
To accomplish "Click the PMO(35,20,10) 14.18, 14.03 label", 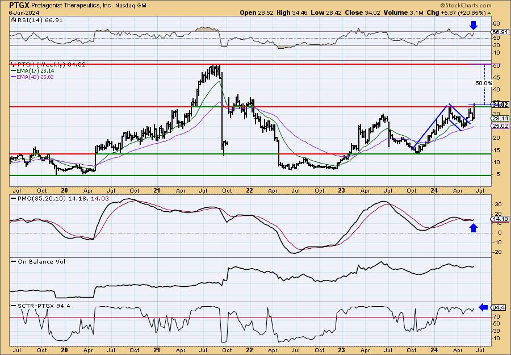I will [x=60, y=199].
